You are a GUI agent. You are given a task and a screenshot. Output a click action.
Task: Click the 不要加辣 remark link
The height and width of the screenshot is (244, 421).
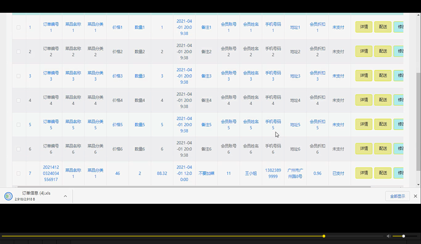tap(206, 173)
